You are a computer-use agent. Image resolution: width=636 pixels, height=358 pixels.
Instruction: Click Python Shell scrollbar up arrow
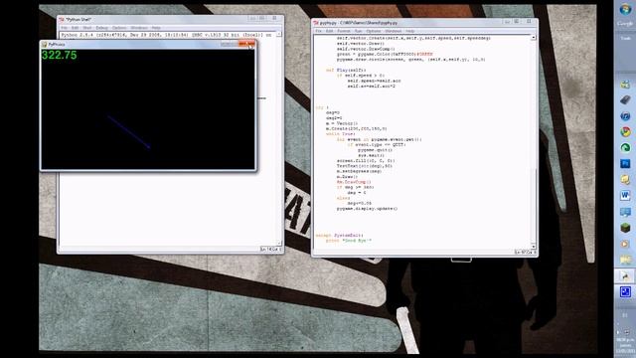(x=279, y=35)
